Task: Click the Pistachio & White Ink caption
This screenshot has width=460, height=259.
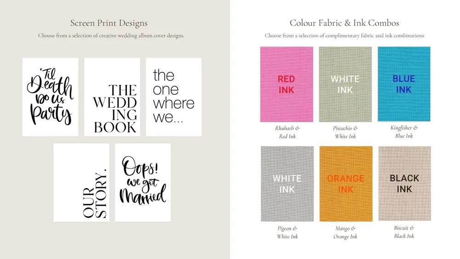Action: point(345,132)
